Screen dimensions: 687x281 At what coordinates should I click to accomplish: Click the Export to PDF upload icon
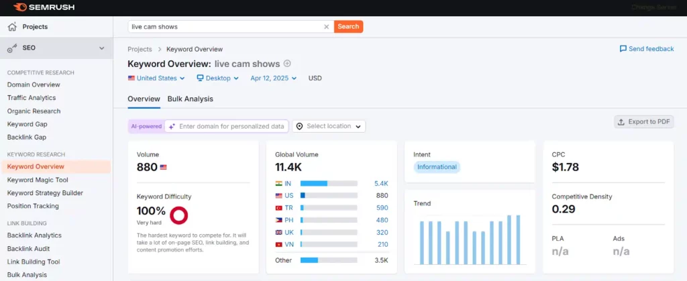621,122
